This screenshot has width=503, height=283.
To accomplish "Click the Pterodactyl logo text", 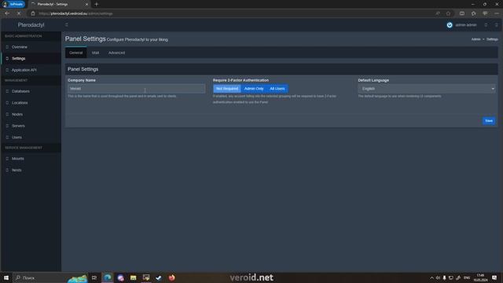I will [x=31, y=25].
